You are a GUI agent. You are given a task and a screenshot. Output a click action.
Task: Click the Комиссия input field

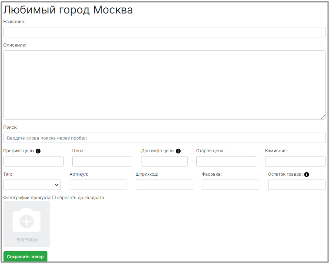295,161
